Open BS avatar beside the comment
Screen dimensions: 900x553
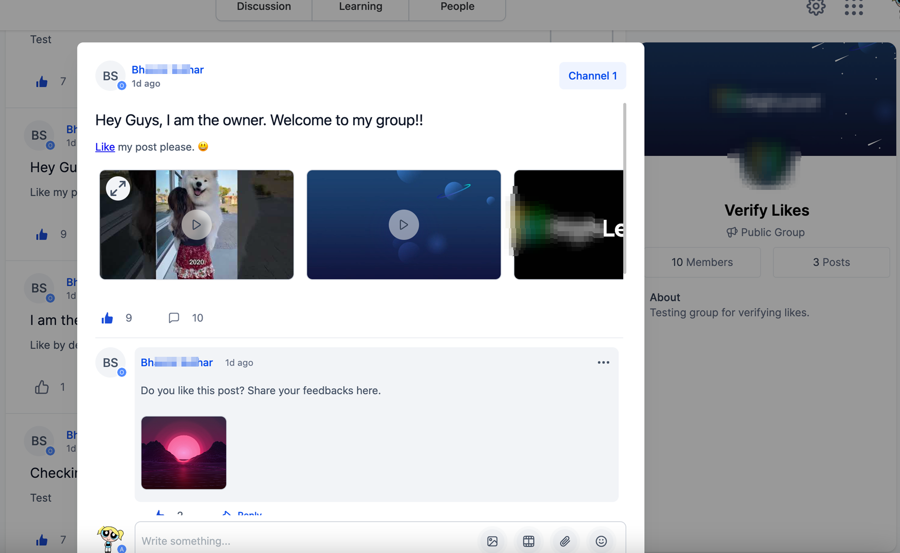click(110, 363)
